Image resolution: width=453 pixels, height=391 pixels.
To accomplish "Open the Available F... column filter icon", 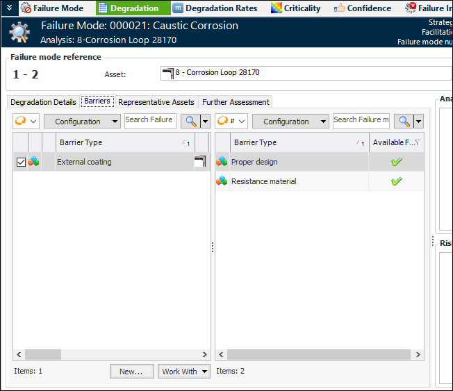I will pyautogui.click(x=418, y=142).
